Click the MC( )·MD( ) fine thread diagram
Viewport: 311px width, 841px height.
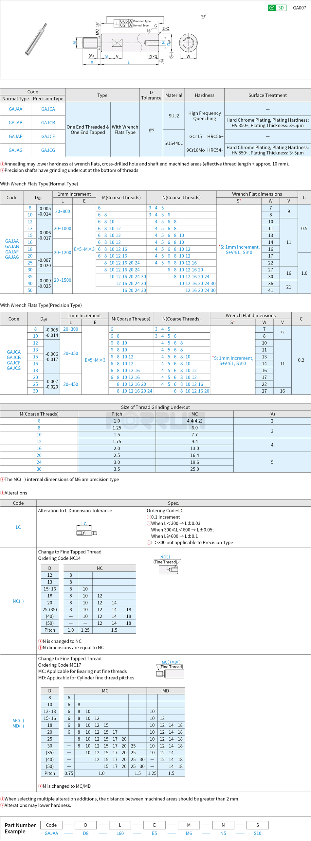(x=170, y=669)
